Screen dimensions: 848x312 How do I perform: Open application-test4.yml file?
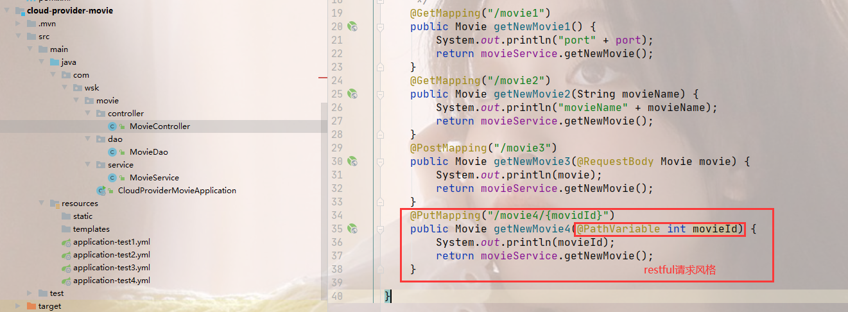coord(112,281)
